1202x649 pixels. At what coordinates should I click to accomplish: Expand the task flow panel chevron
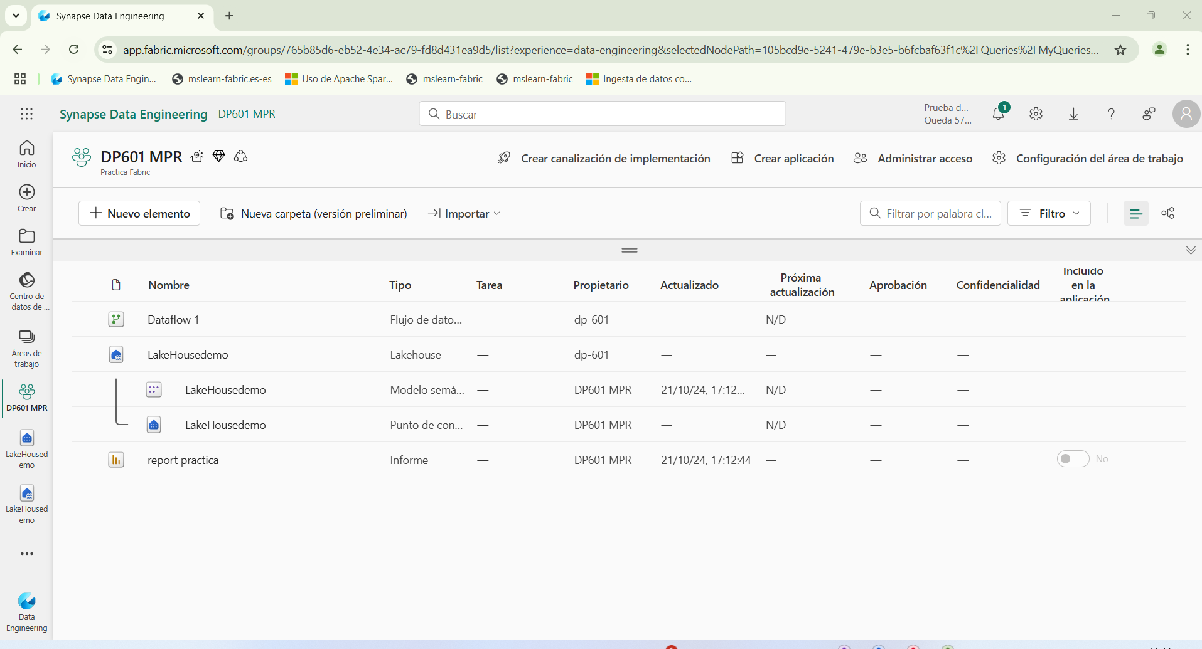(x=1191, y=250)
